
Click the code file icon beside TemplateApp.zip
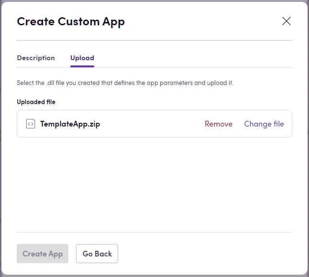[x=31, y=124]
